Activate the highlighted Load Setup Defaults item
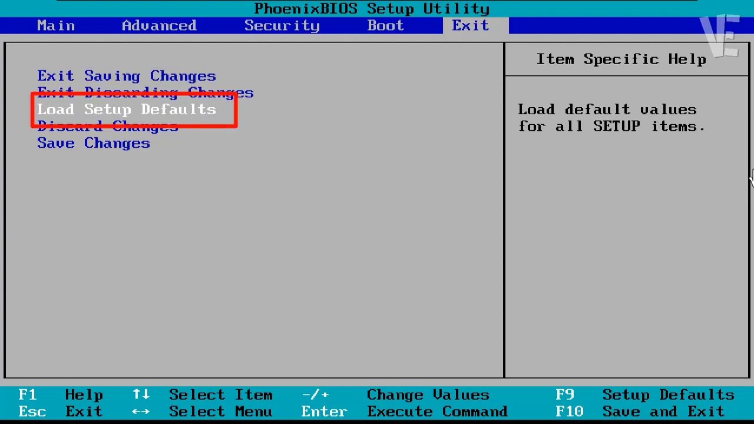This screenshot has width=754, height=424. [127, 110]
